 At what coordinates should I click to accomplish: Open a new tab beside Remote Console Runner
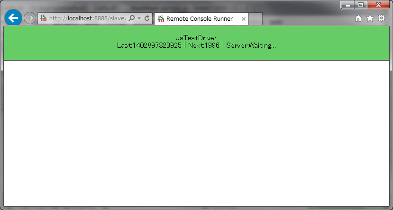click(256, 19)
